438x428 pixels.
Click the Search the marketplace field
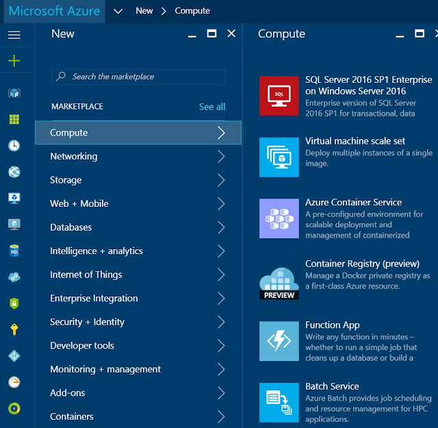pyautogui.click(x=138, y=77)
